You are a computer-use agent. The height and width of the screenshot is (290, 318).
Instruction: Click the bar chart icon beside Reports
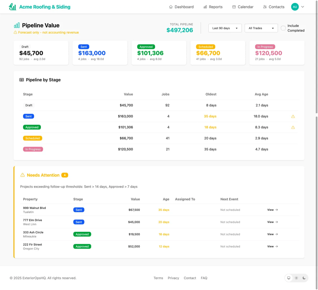click(x=205, y=7)
